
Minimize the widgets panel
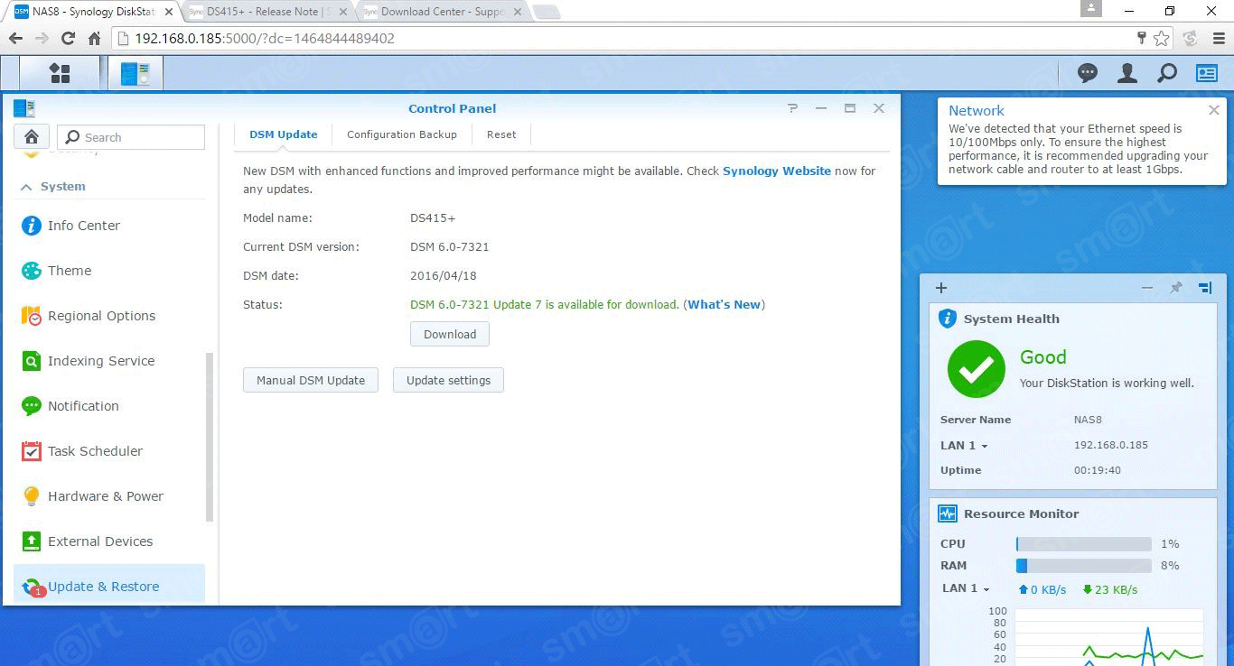tap(1147, 288)
